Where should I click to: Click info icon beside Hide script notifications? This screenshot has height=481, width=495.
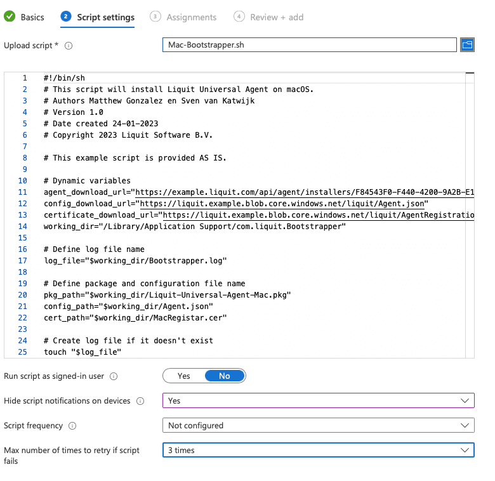click(x=140, y=401)
